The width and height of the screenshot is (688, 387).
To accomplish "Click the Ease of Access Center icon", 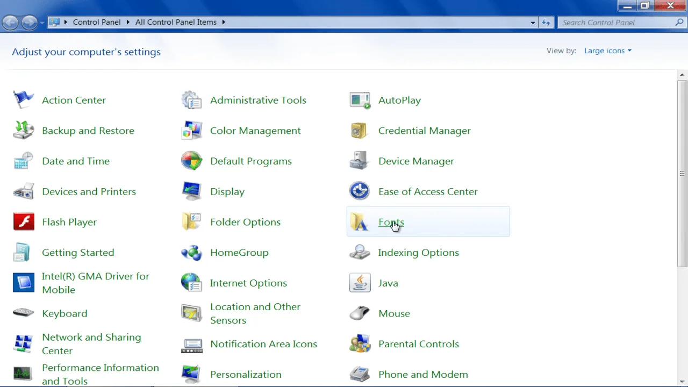I will (x=360, y=191).
